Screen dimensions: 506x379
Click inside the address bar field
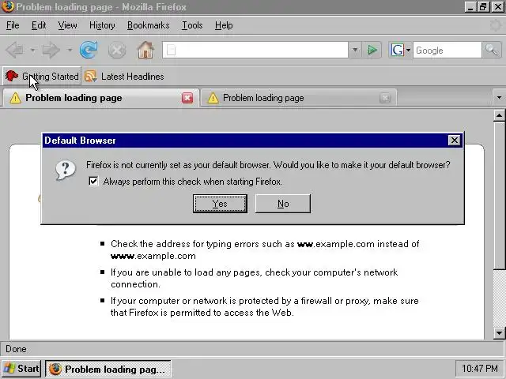click(255, 50)
